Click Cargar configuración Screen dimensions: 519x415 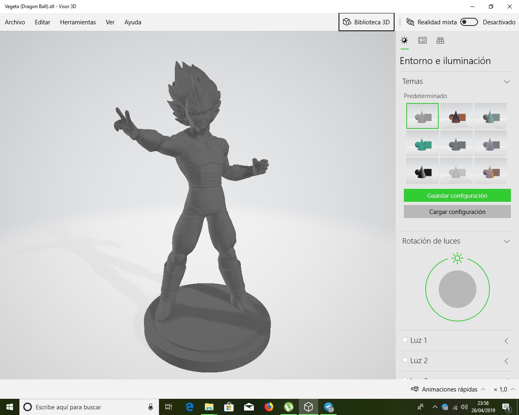pyautogui.click(x=457, y=212)
